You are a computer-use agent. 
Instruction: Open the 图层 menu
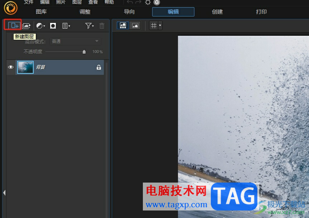tap(77, 2)
